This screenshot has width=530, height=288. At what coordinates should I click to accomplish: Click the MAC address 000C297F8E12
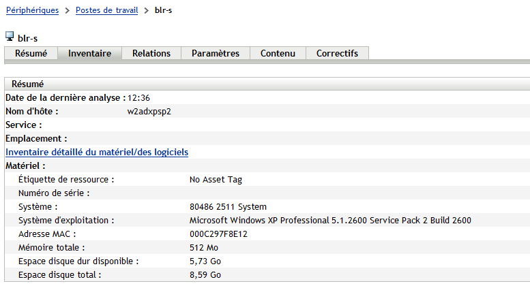tap(218, 234)
